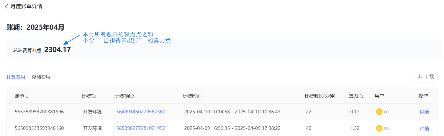View 详情 for bill 565098333593948160
444x136 pixels.
[x=424, y=128]
